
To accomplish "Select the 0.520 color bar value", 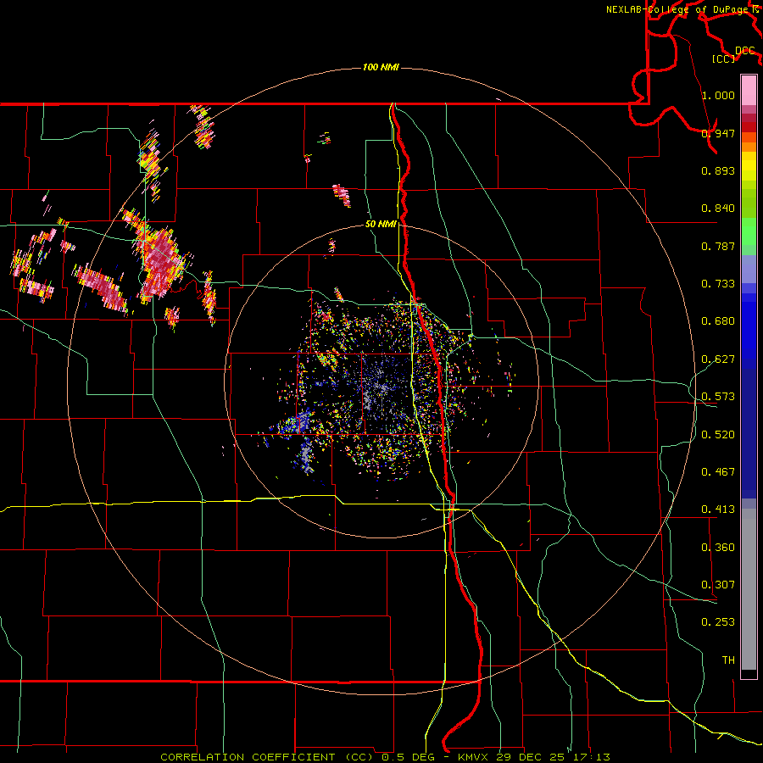I will pyautogui.click(x=718, y=435).
